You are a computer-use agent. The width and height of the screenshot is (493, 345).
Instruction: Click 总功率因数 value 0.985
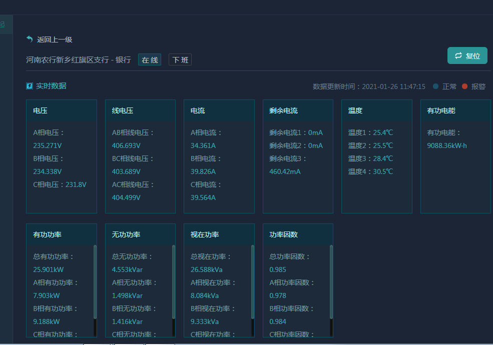pos(278,269)
